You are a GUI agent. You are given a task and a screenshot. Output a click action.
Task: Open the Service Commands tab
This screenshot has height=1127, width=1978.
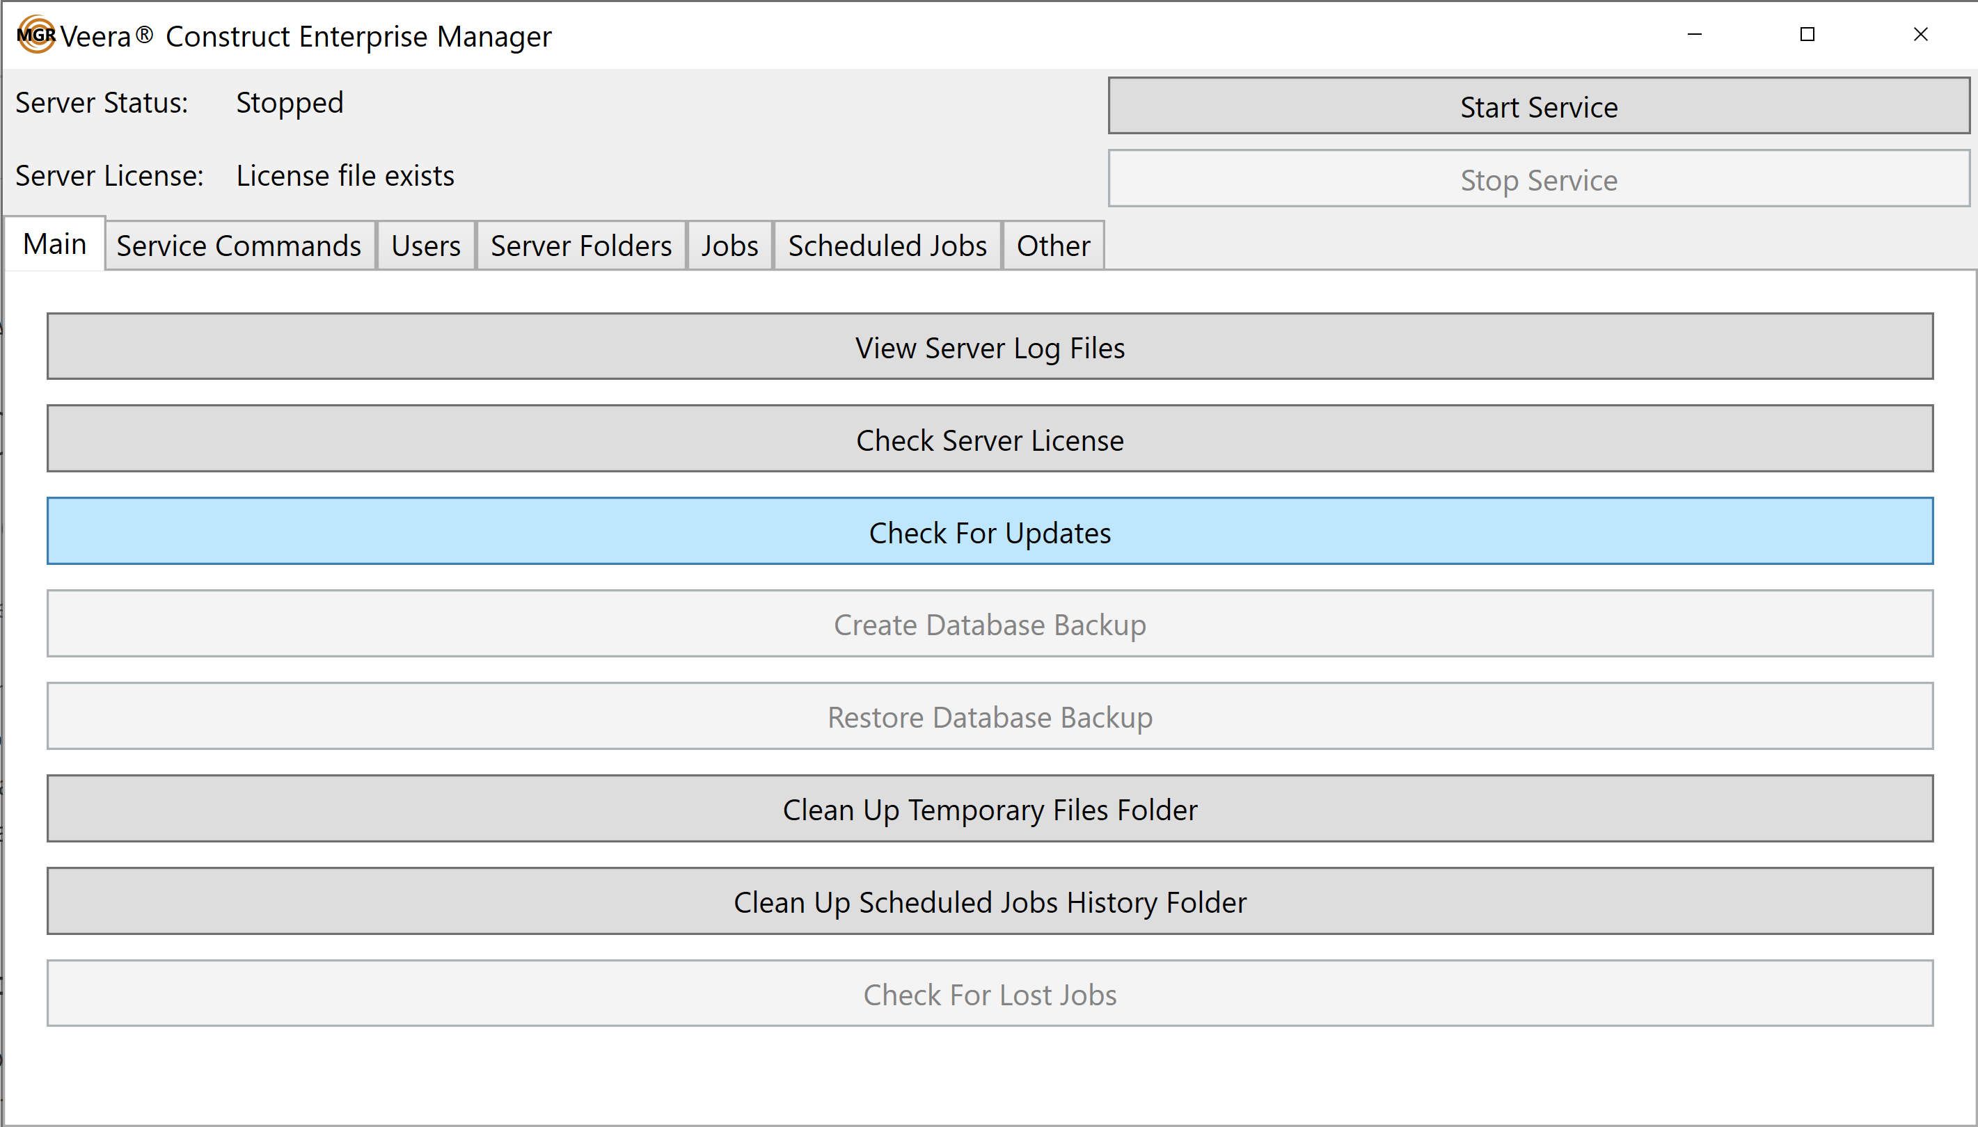[x=239, y=246]
